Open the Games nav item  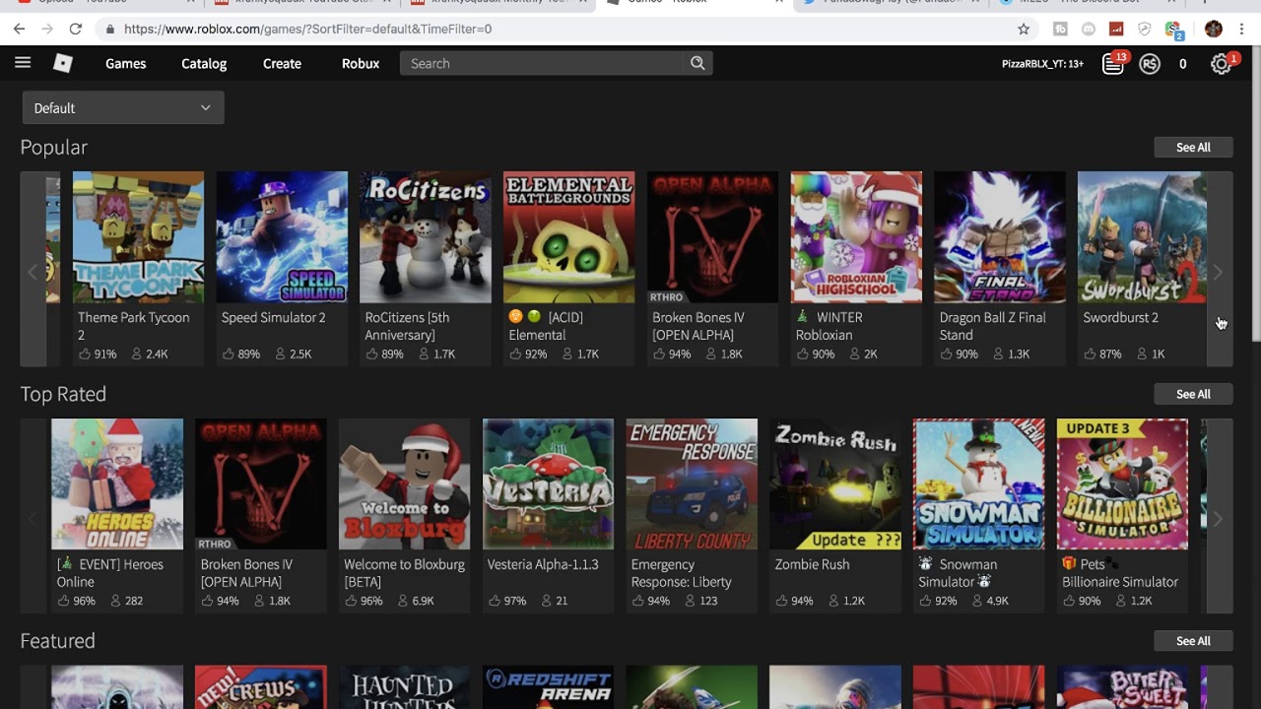point(126,63)
